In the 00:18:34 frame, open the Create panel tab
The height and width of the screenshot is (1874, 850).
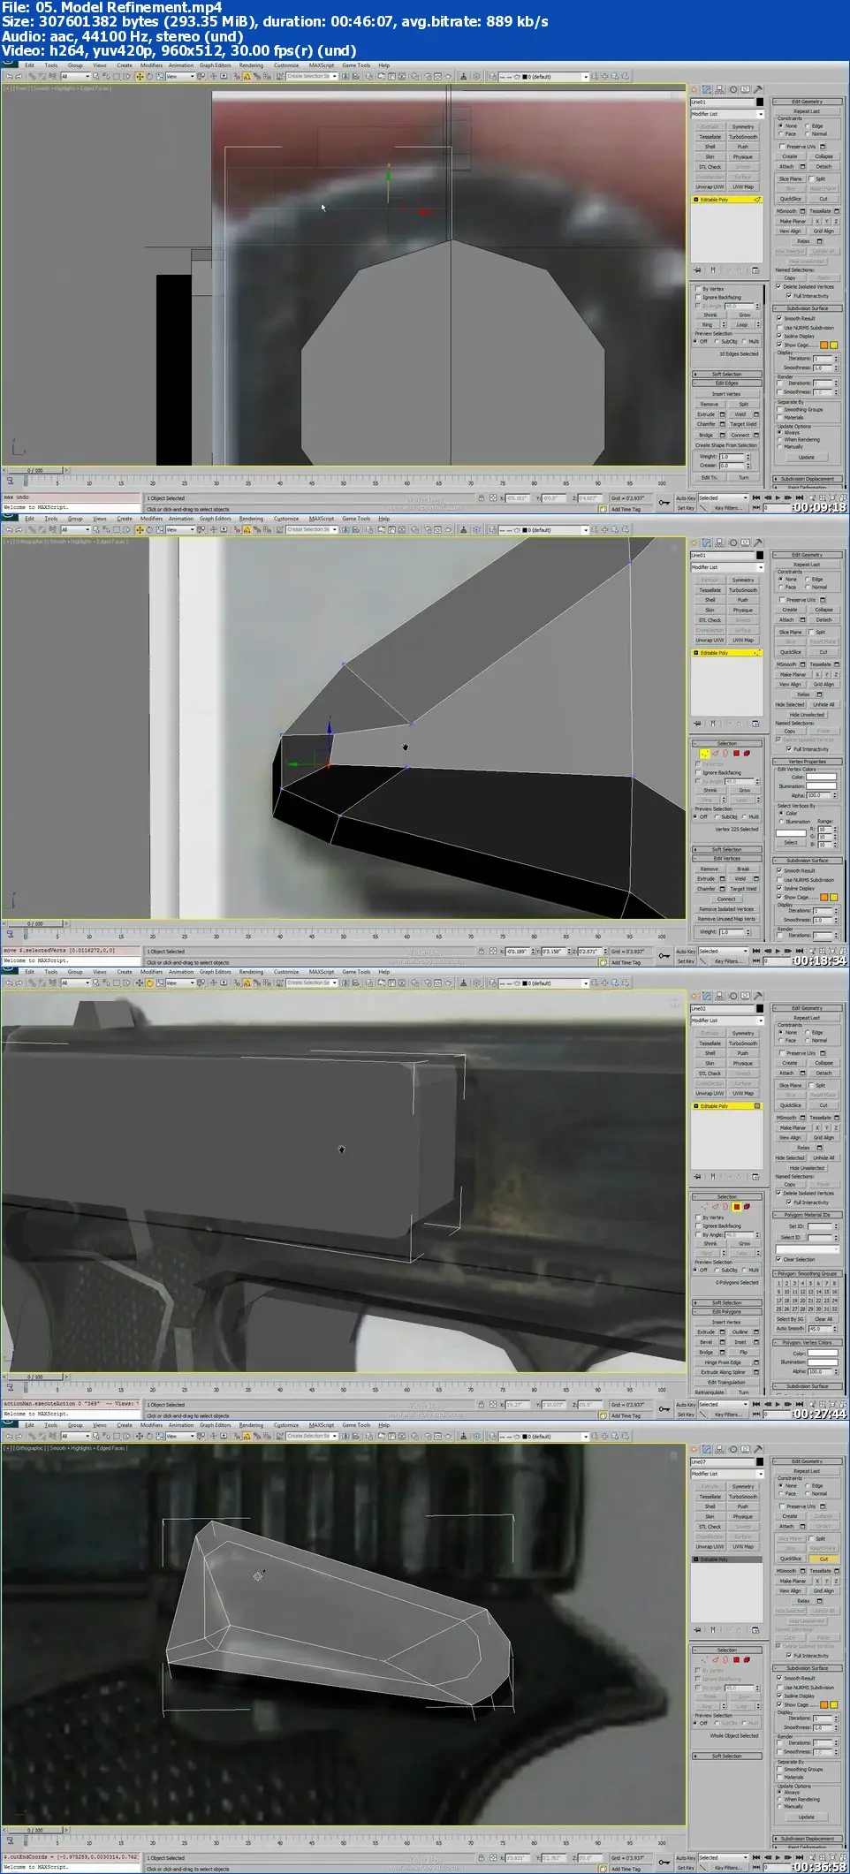(x=694, y=543)
